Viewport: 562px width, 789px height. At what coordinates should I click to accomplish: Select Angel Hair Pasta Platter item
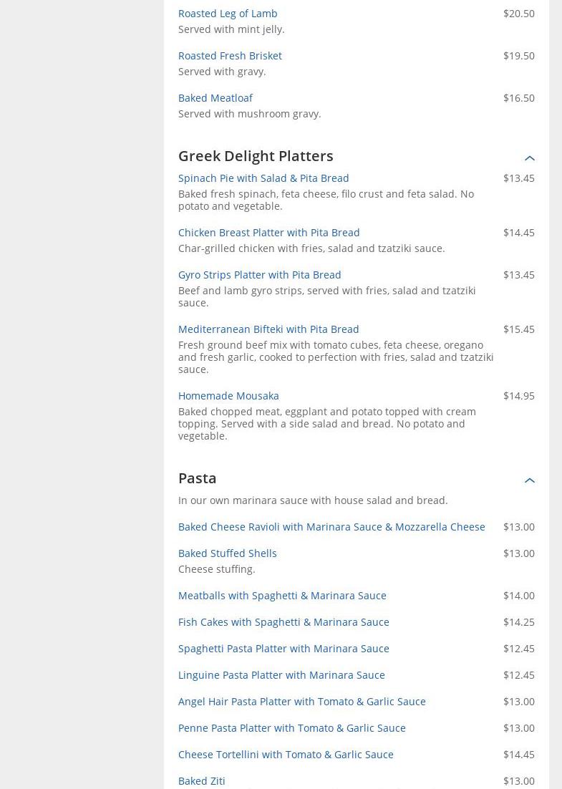(x=301, y=702)
